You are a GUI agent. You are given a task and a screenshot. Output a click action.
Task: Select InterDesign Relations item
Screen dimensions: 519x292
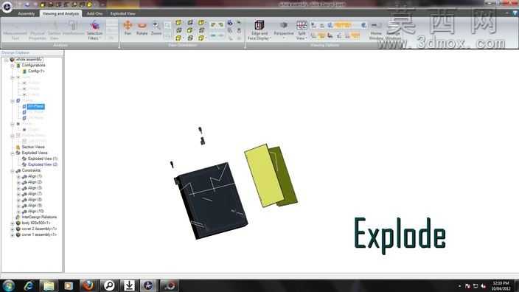(x=39, y=218)
